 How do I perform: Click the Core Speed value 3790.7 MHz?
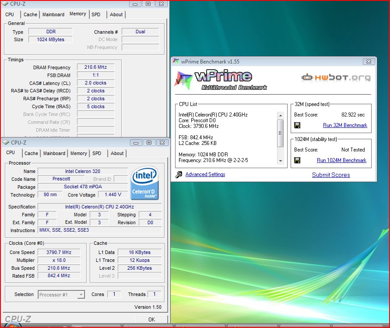(59, 252)
